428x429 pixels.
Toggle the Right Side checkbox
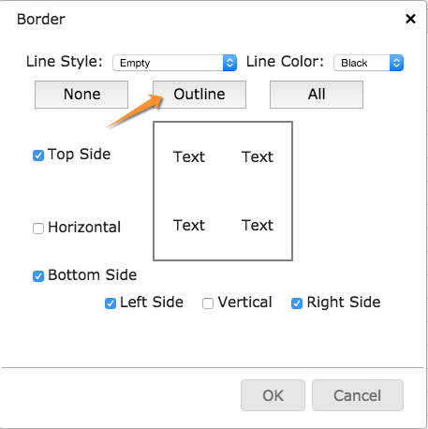[297, 303]
